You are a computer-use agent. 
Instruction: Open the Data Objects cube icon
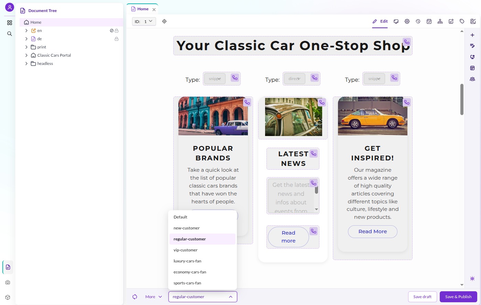coord(8,297)
